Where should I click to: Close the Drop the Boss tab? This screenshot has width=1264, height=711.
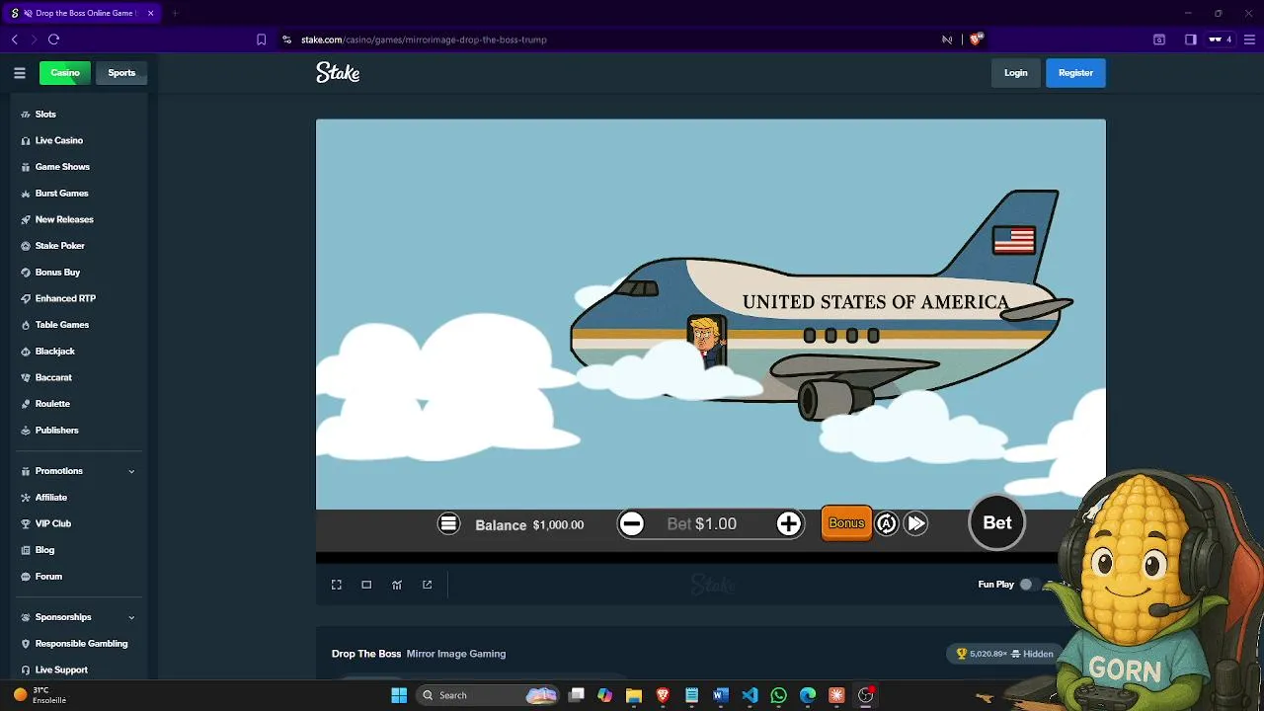(150, 14)
